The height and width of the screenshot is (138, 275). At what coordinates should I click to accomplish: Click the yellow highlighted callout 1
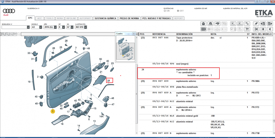(x=53, y=111)
